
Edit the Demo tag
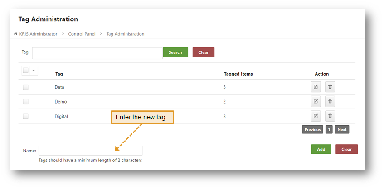coord(316,102)
